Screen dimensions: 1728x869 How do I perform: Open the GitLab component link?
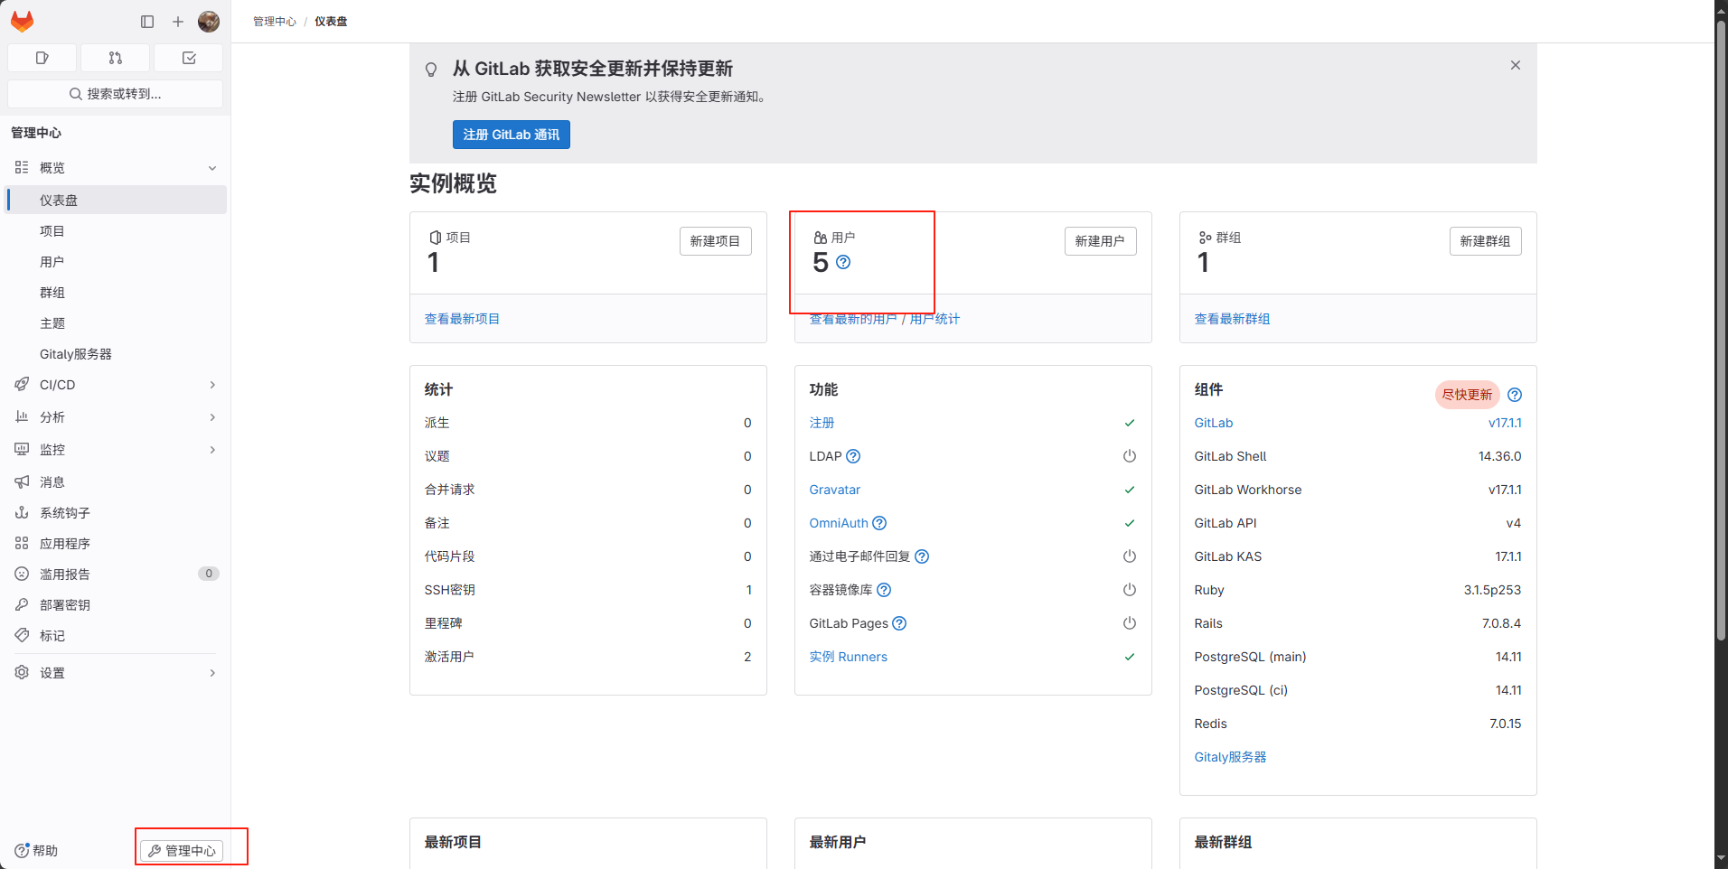[1214, 423]
